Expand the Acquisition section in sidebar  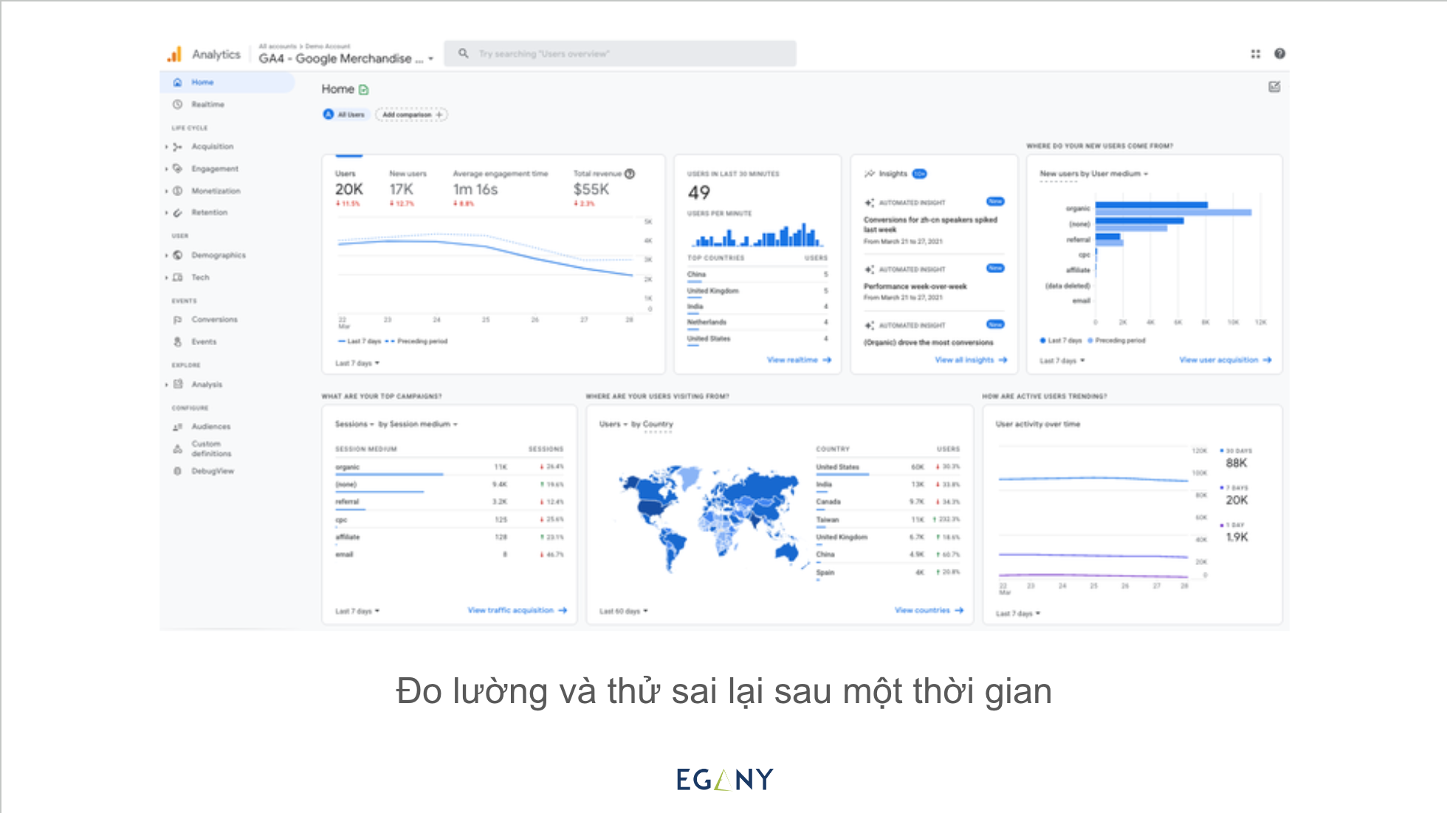(x=167, y=147)
